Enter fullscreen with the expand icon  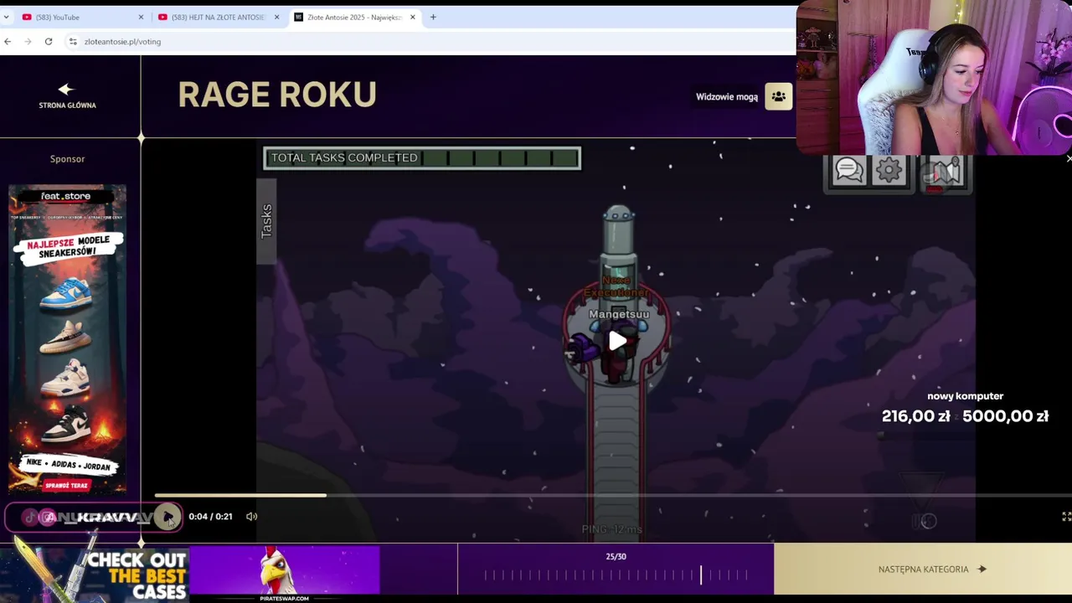point(1066,517)
